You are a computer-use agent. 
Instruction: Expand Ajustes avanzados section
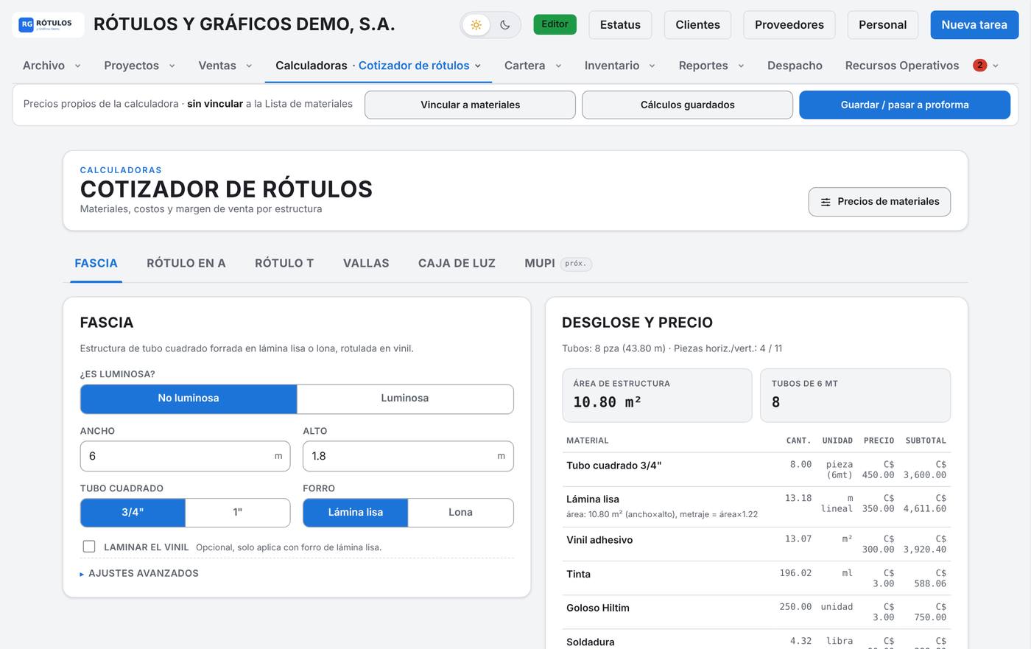pos(139,573)
